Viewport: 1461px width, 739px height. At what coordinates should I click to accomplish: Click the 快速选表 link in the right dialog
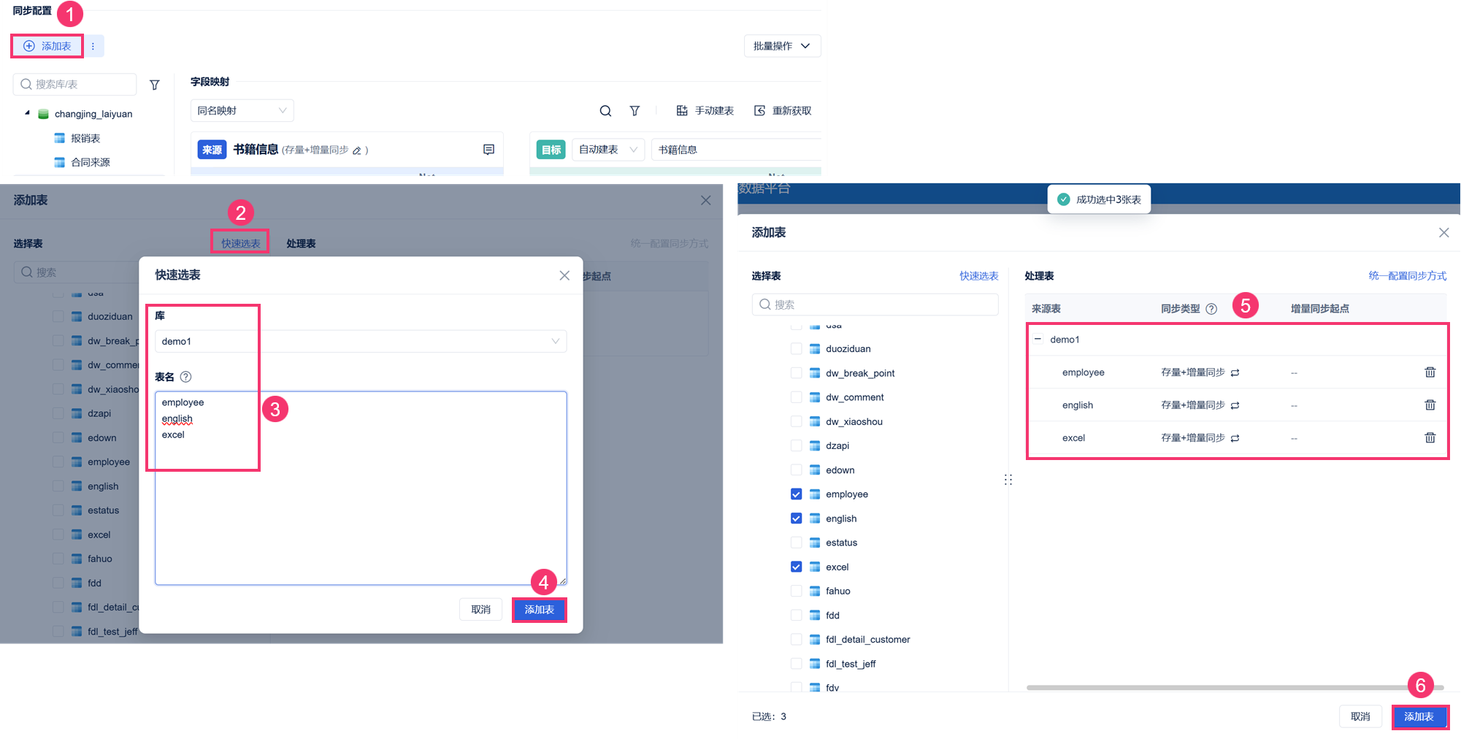[979, 276]
